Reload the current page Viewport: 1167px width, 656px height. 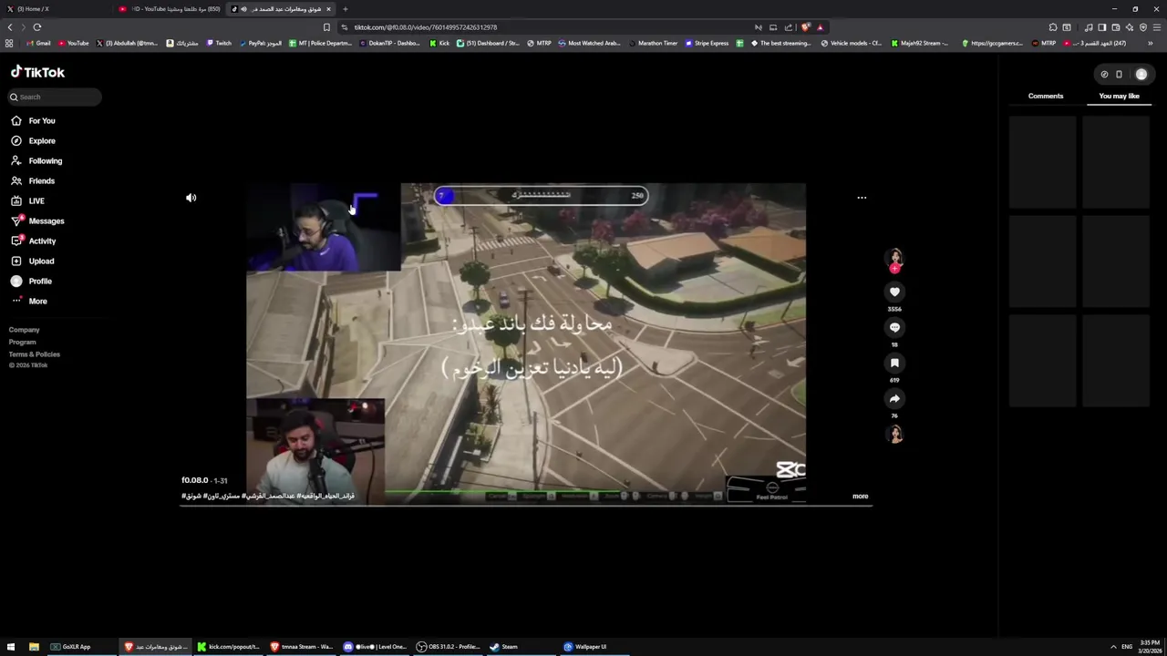pos(37,27)
